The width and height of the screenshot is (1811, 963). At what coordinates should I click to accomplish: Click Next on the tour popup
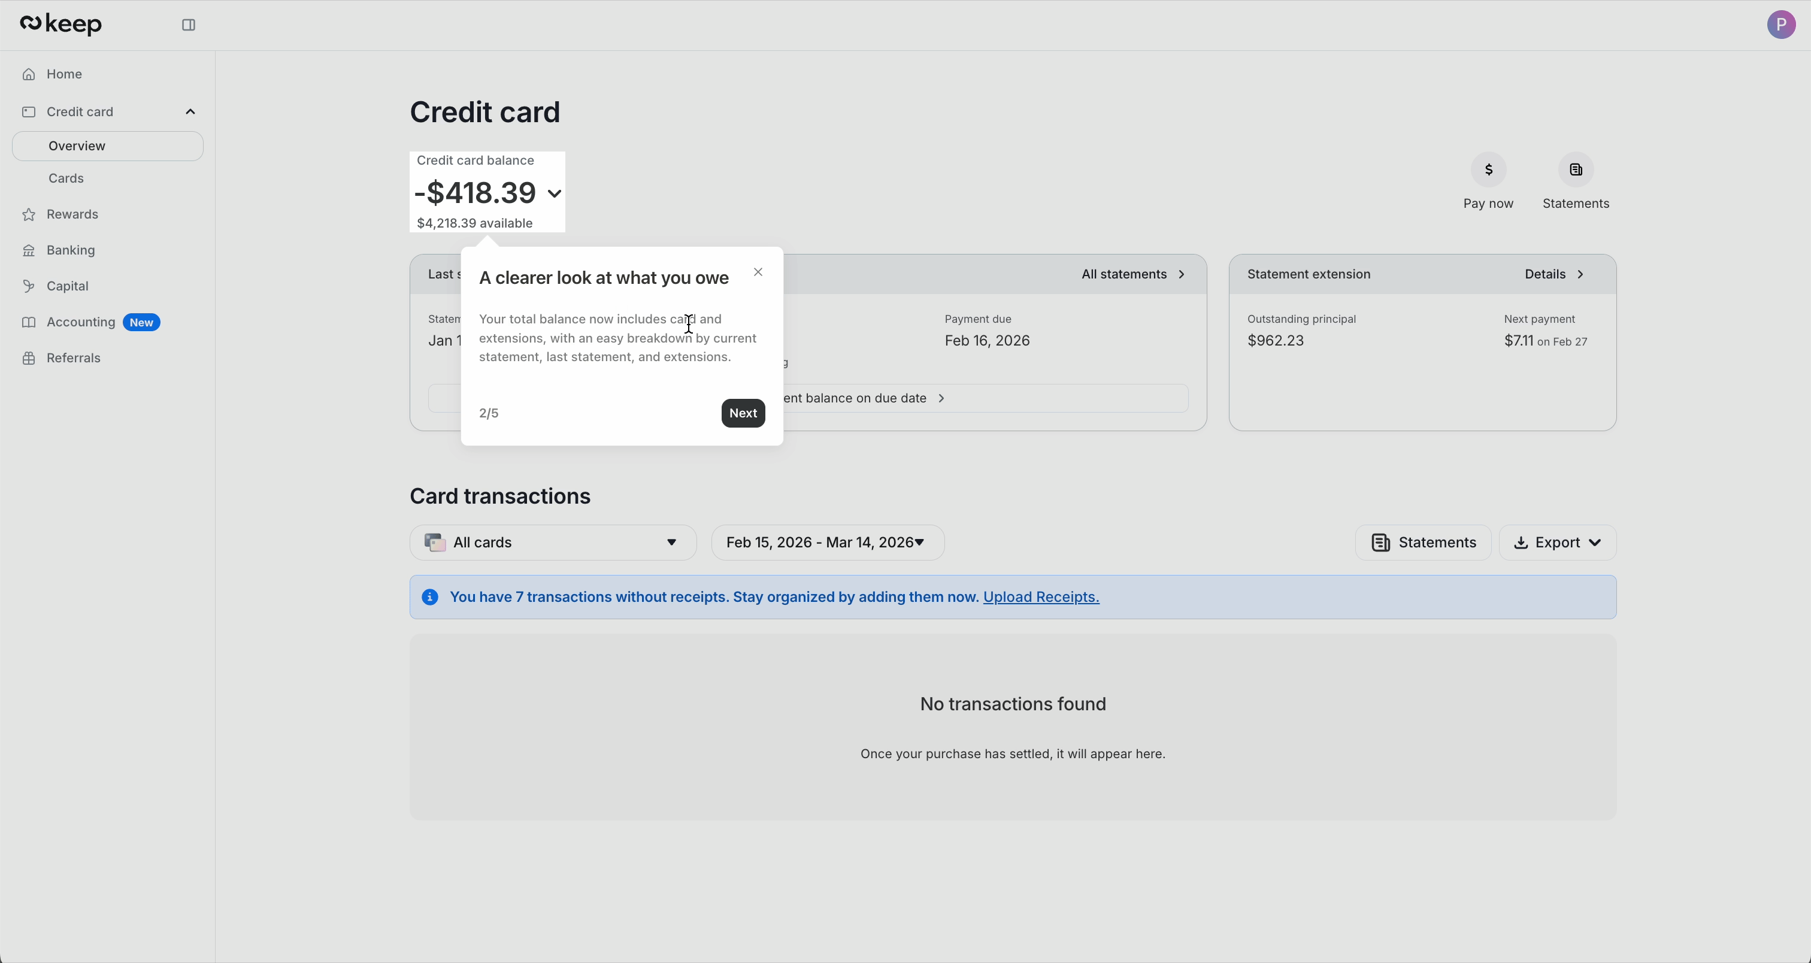coord(743,413)
